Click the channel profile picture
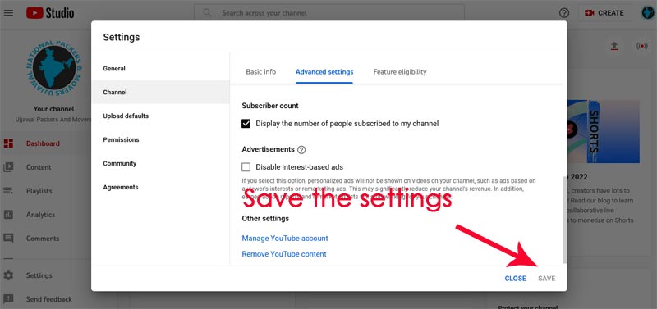The height and width of the screenshot is (309, 657). (x=54, y=68)
